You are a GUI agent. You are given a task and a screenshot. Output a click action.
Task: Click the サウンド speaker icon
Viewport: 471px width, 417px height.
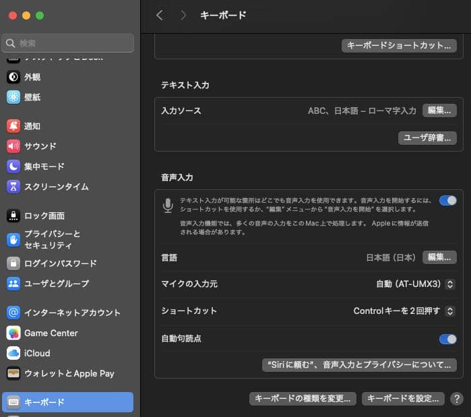click(13, 146)
